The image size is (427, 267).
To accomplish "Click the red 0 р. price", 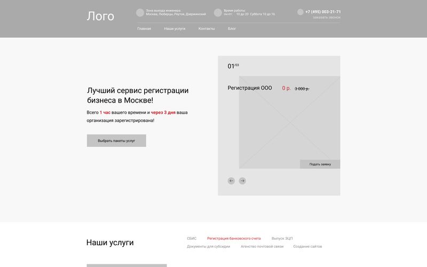I will [x=286, y=88].
